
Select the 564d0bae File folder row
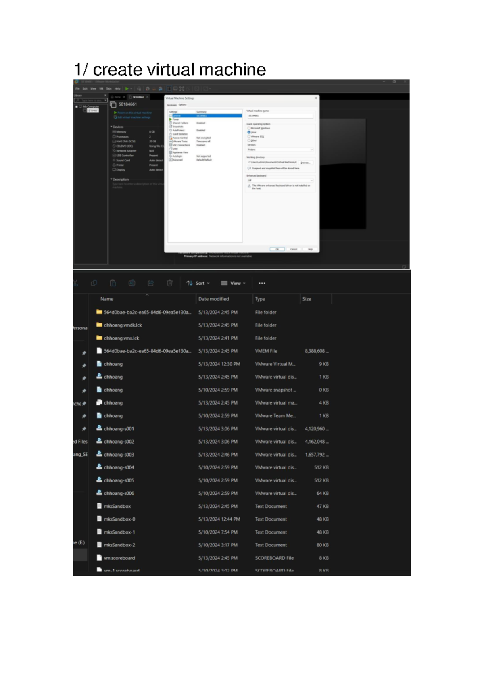[x=213, y=312]
